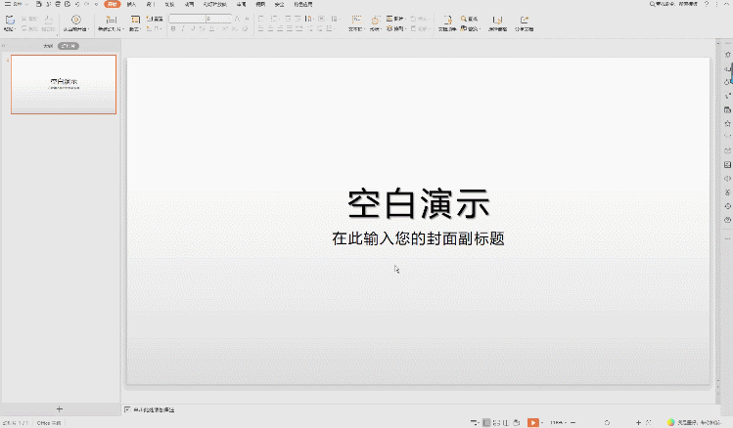Select the first slide thumbnail
Screen dimensions: 733x428
tap(64, 84)
